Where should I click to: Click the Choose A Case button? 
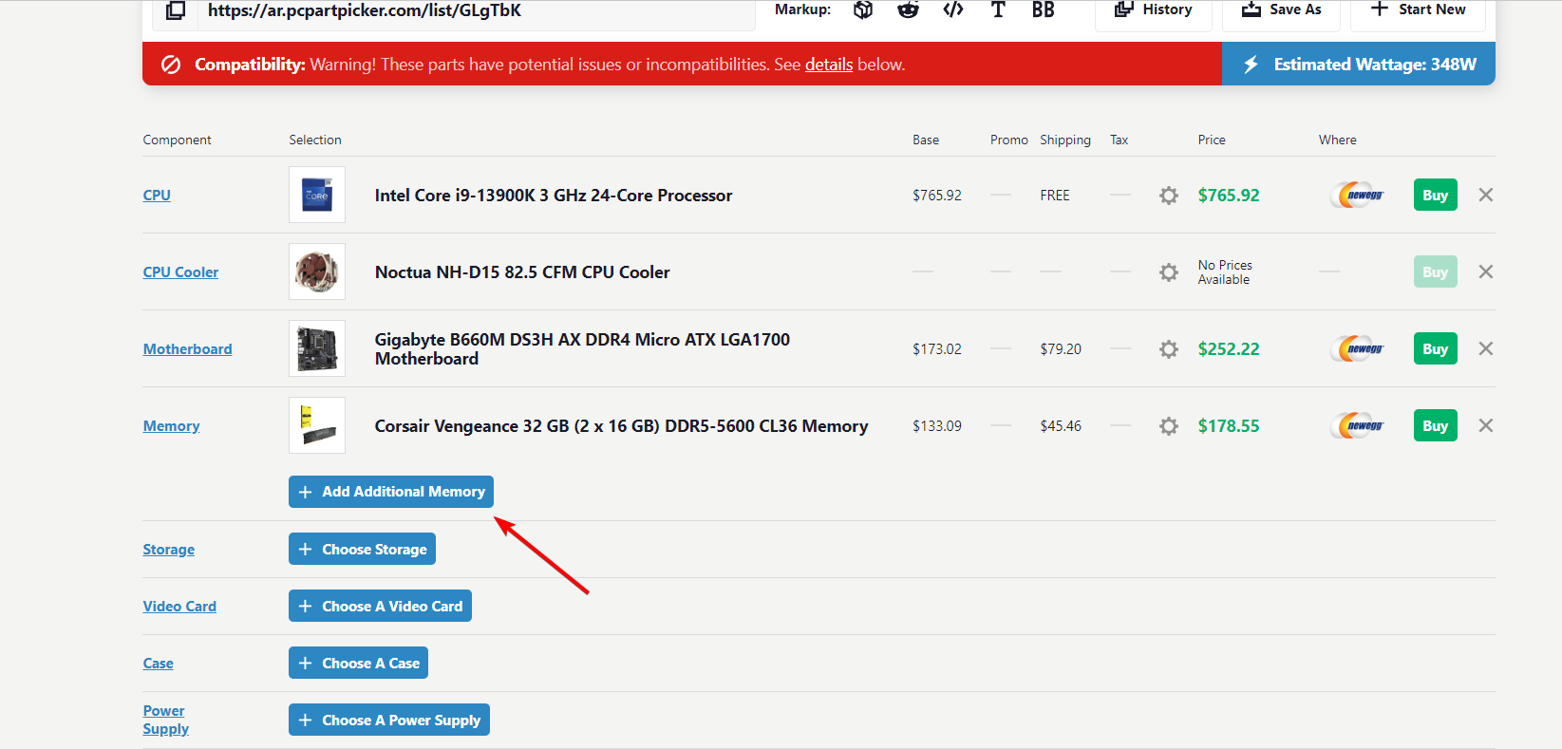[358, 663]
